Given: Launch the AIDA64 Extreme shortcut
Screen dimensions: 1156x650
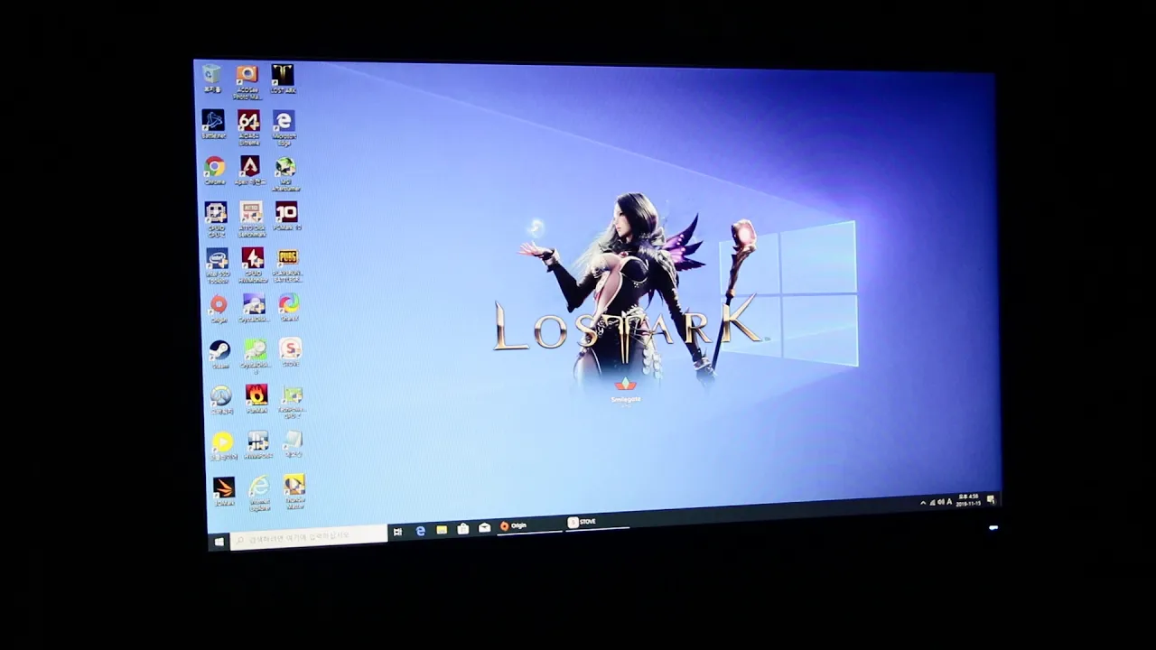Looking at the screenshot, I should point(248,127).
